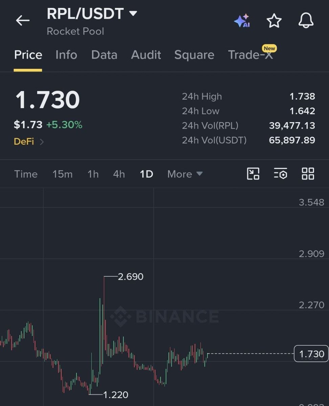The height and width of the screenshot is (406, 329).
Task: Open the AI assistant sparkle icon
Action: [x=242, y=21]
